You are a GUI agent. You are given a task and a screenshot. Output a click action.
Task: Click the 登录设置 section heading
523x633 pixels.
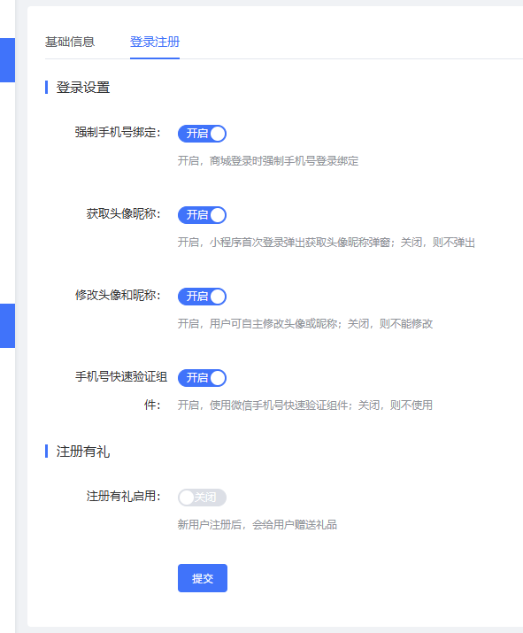(x=82, y=87)
